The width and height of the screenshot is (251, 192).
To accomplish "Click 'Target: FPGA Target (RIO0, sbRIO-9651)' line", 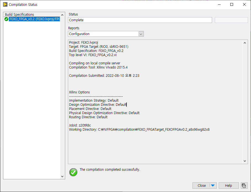I will [x=99, y=47].
